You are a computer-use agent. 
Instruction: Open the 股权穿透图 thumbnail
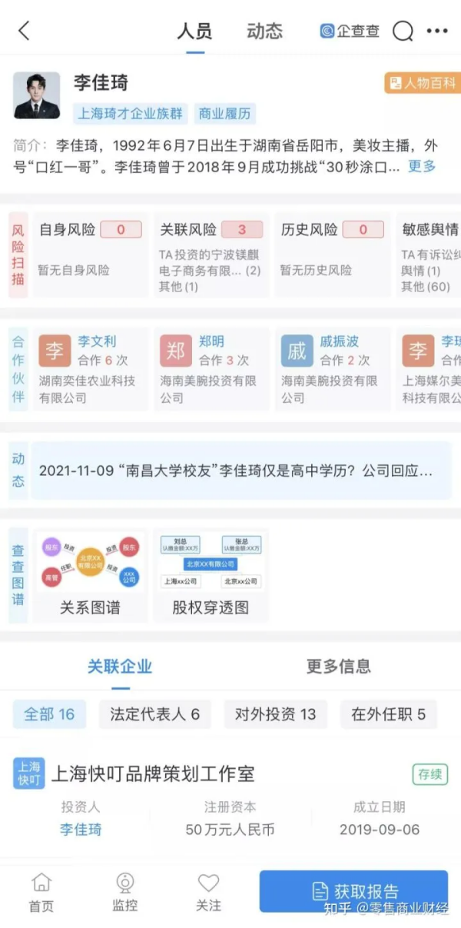[x=211, y=575]
